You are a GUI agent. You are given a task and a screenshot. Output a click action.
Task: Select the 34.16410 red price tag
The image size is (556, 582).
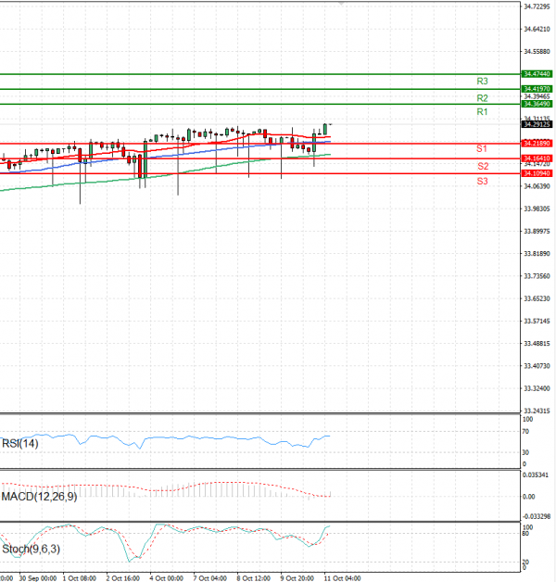[537, 158]
